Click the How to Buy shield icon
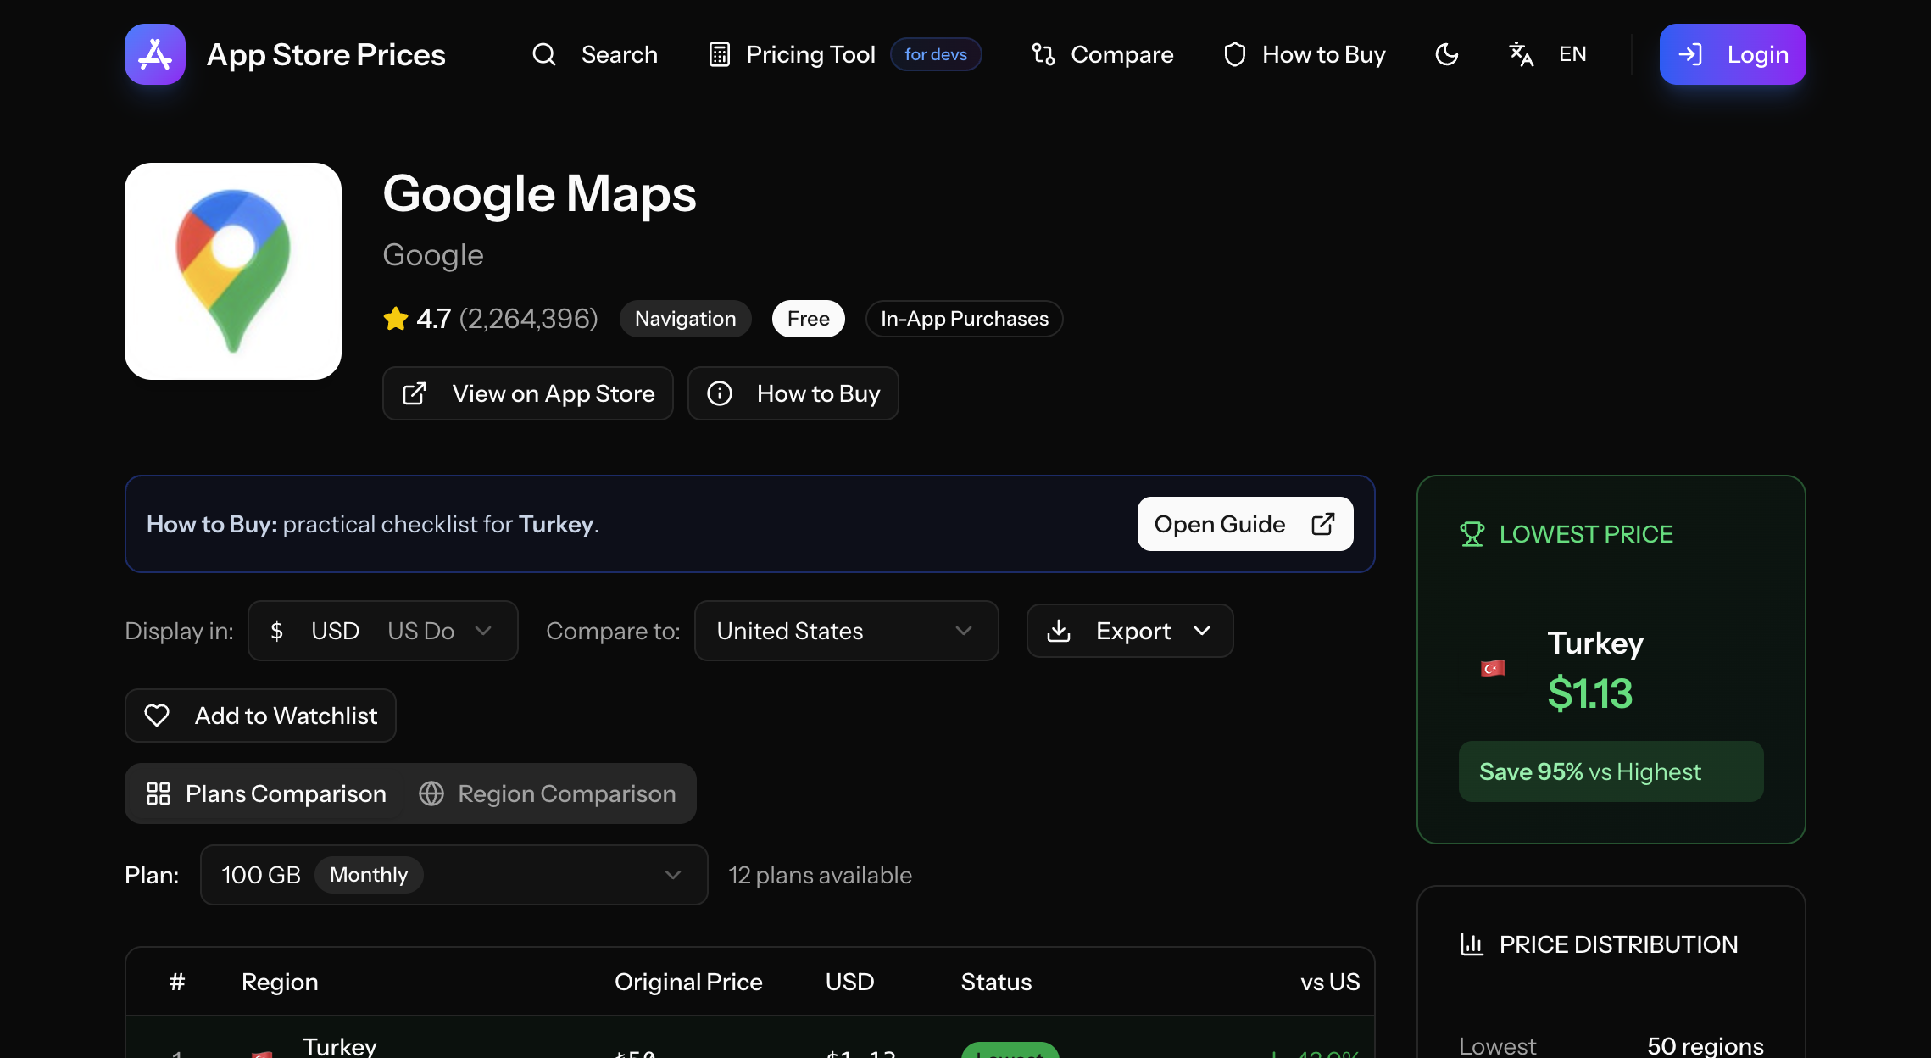Screen dimensions: 1931x1058 (x=1234, y=54)
